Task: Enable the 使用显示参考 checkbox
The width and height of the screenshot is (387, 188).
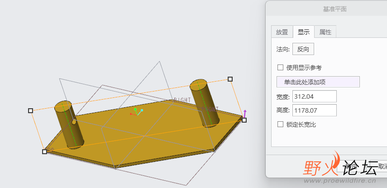Action: [x=280, y=67]
